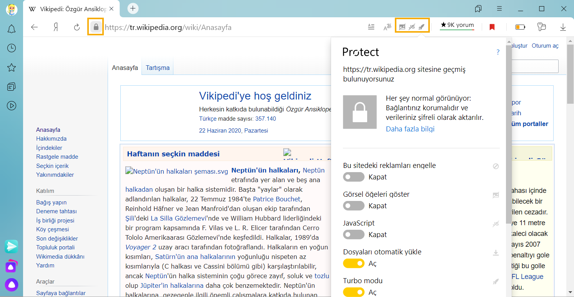Open 'Yakınımdakiler' sidebar link
This screenshot has width=574, height=297.
pos(55,175)
